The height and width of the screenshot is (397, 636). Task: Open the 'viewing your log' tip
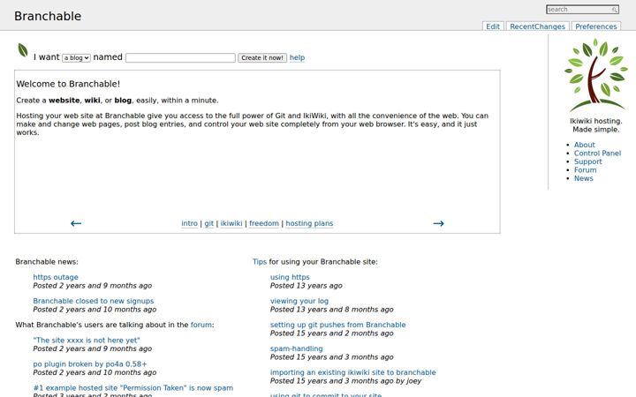point(299,301)
